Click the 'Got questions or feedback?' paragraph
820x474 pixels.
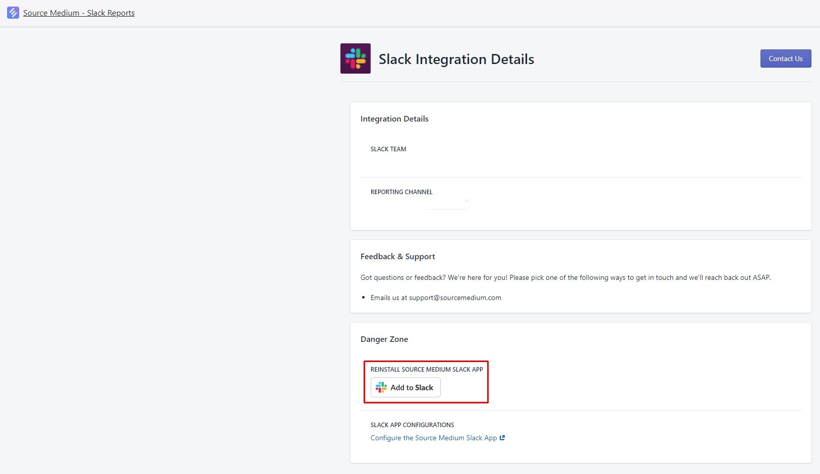pyautogui.click(x=566, y=277)
